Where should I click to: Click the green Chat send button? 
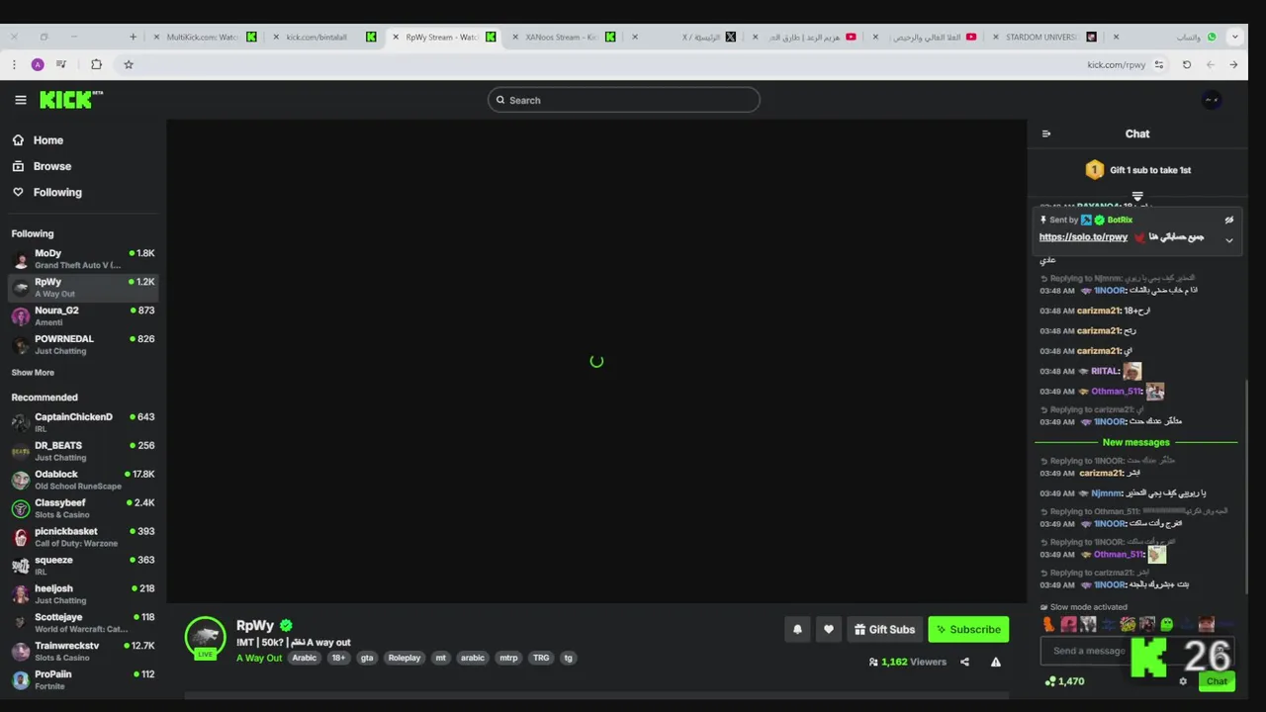pos(1217,681)
